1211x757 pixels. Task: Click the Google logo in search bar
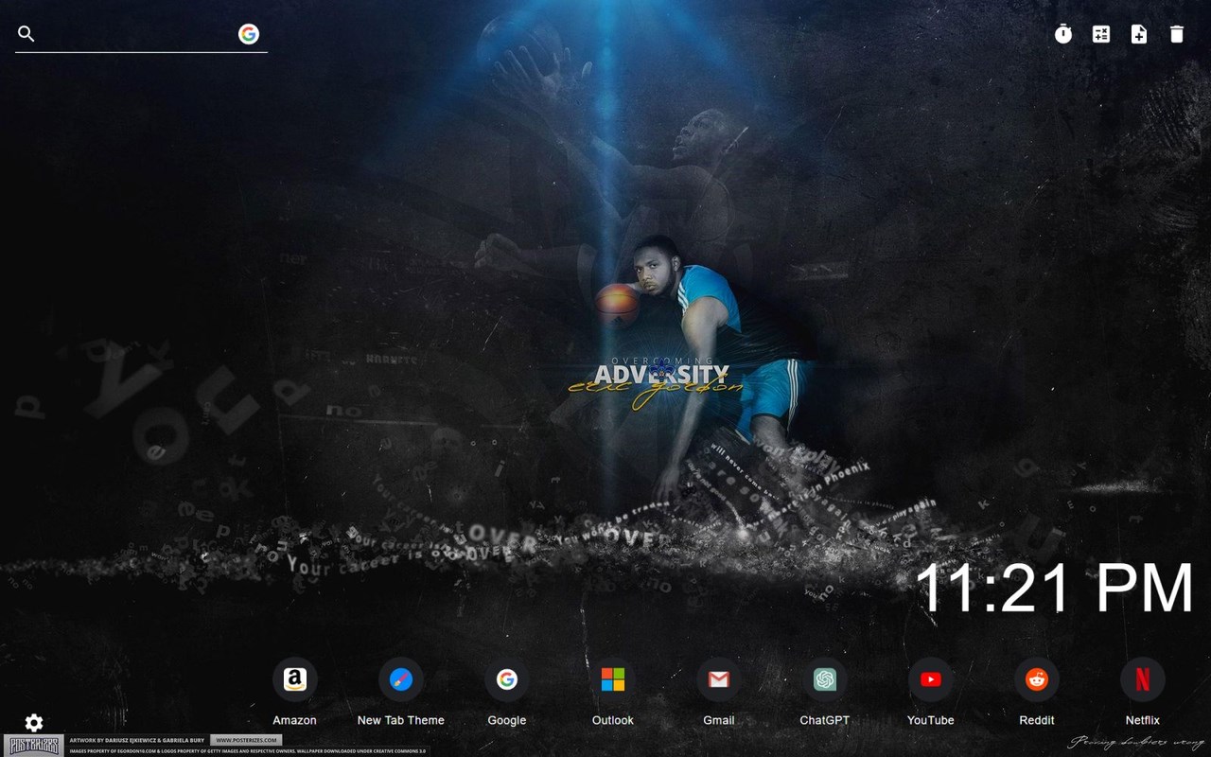[x=249, y=34]
